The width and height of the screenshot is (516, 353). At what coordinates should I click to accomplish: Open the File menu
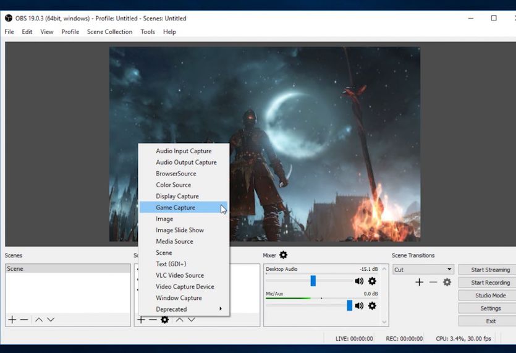[9, 32]
